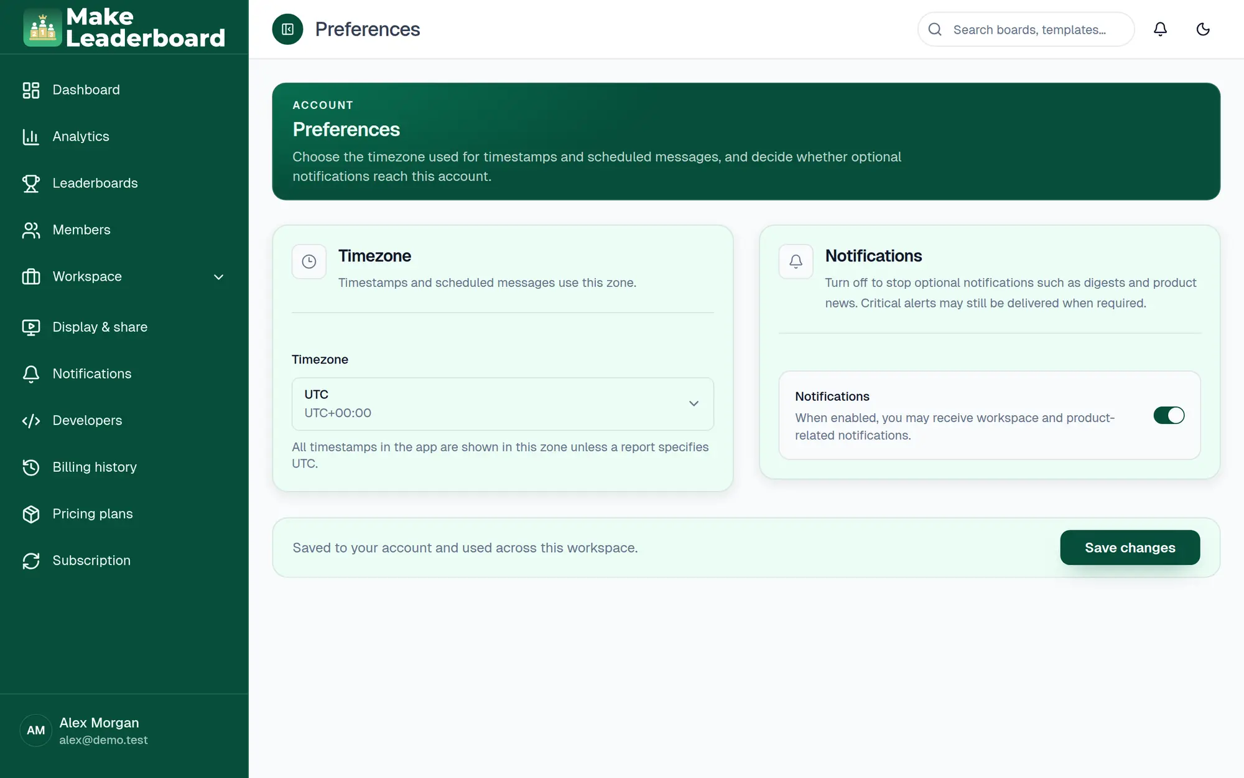Collapse sidebar using the panel toggle icon
The height and width of the screenshot is (778, 1244).
click(x=287, y=29)
